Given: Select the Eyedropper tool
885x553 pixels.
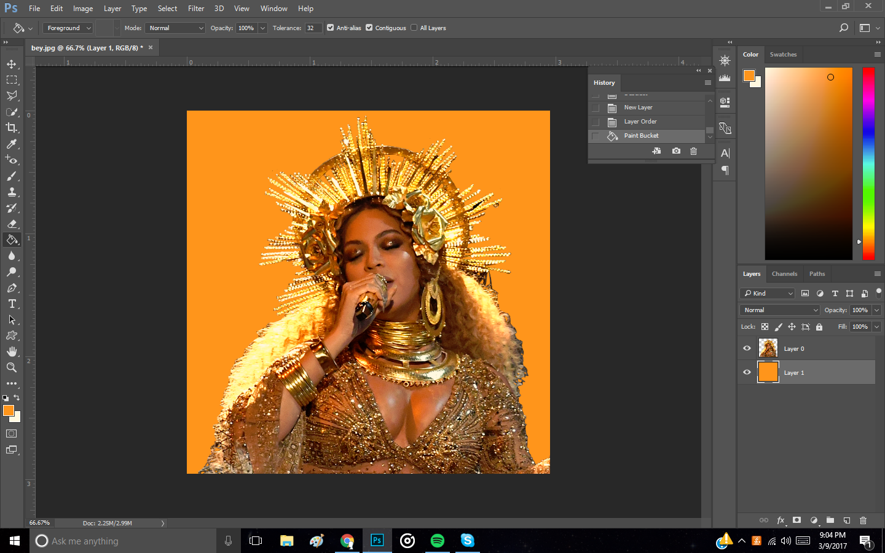Looking at the screenshot, I should coord(12,144).
